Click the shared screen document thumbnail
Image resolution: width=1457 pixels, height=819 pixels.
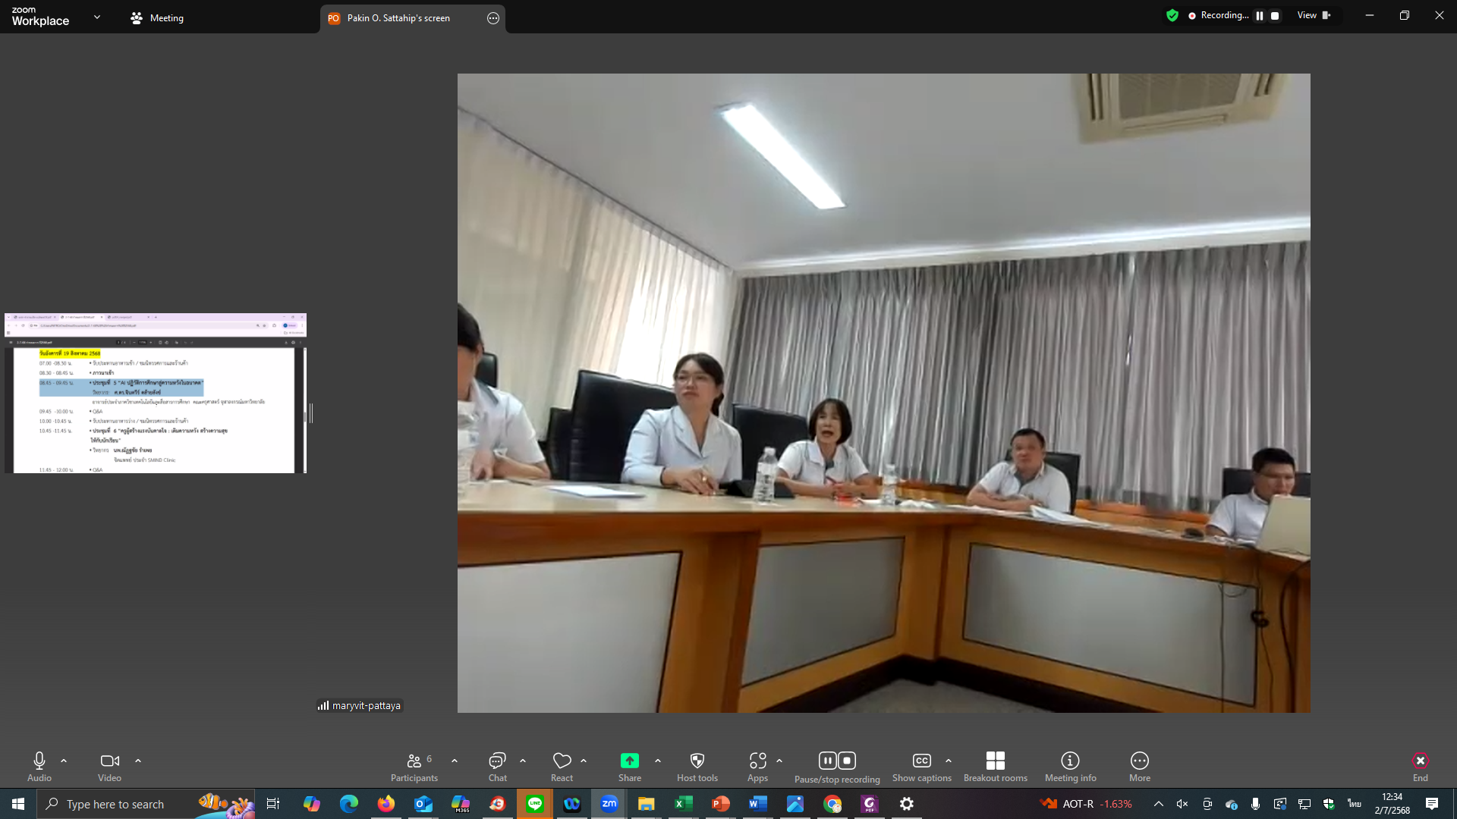pyautogui.click(x=156, y=394)
